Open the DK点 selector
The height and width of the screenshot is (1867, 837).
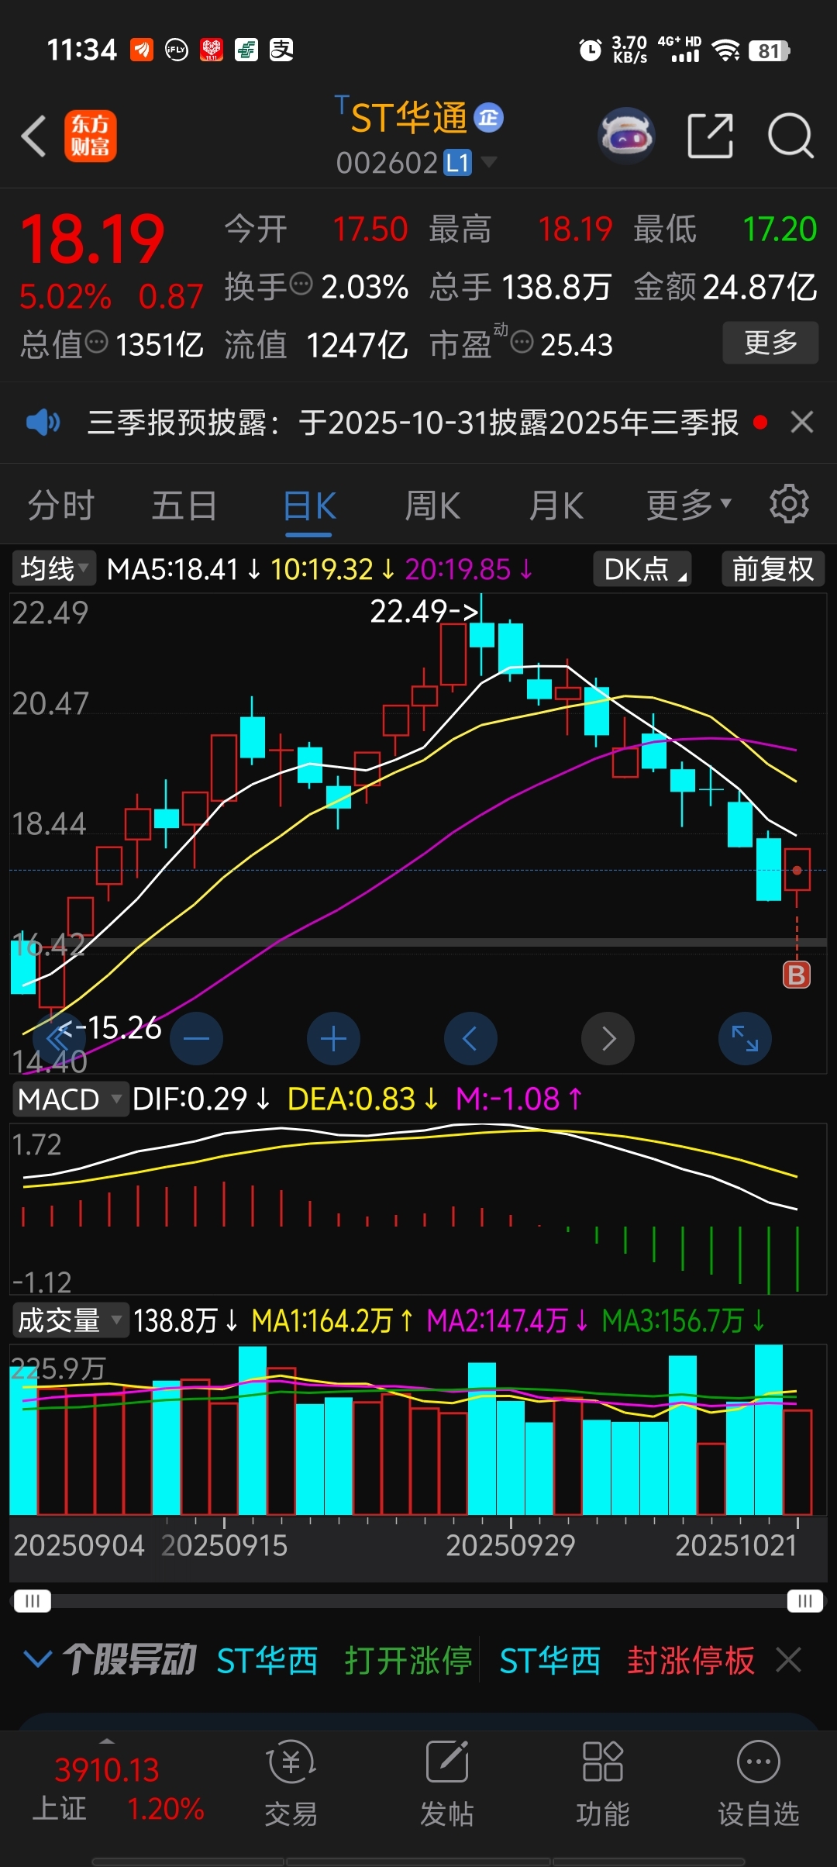(642, 569)
